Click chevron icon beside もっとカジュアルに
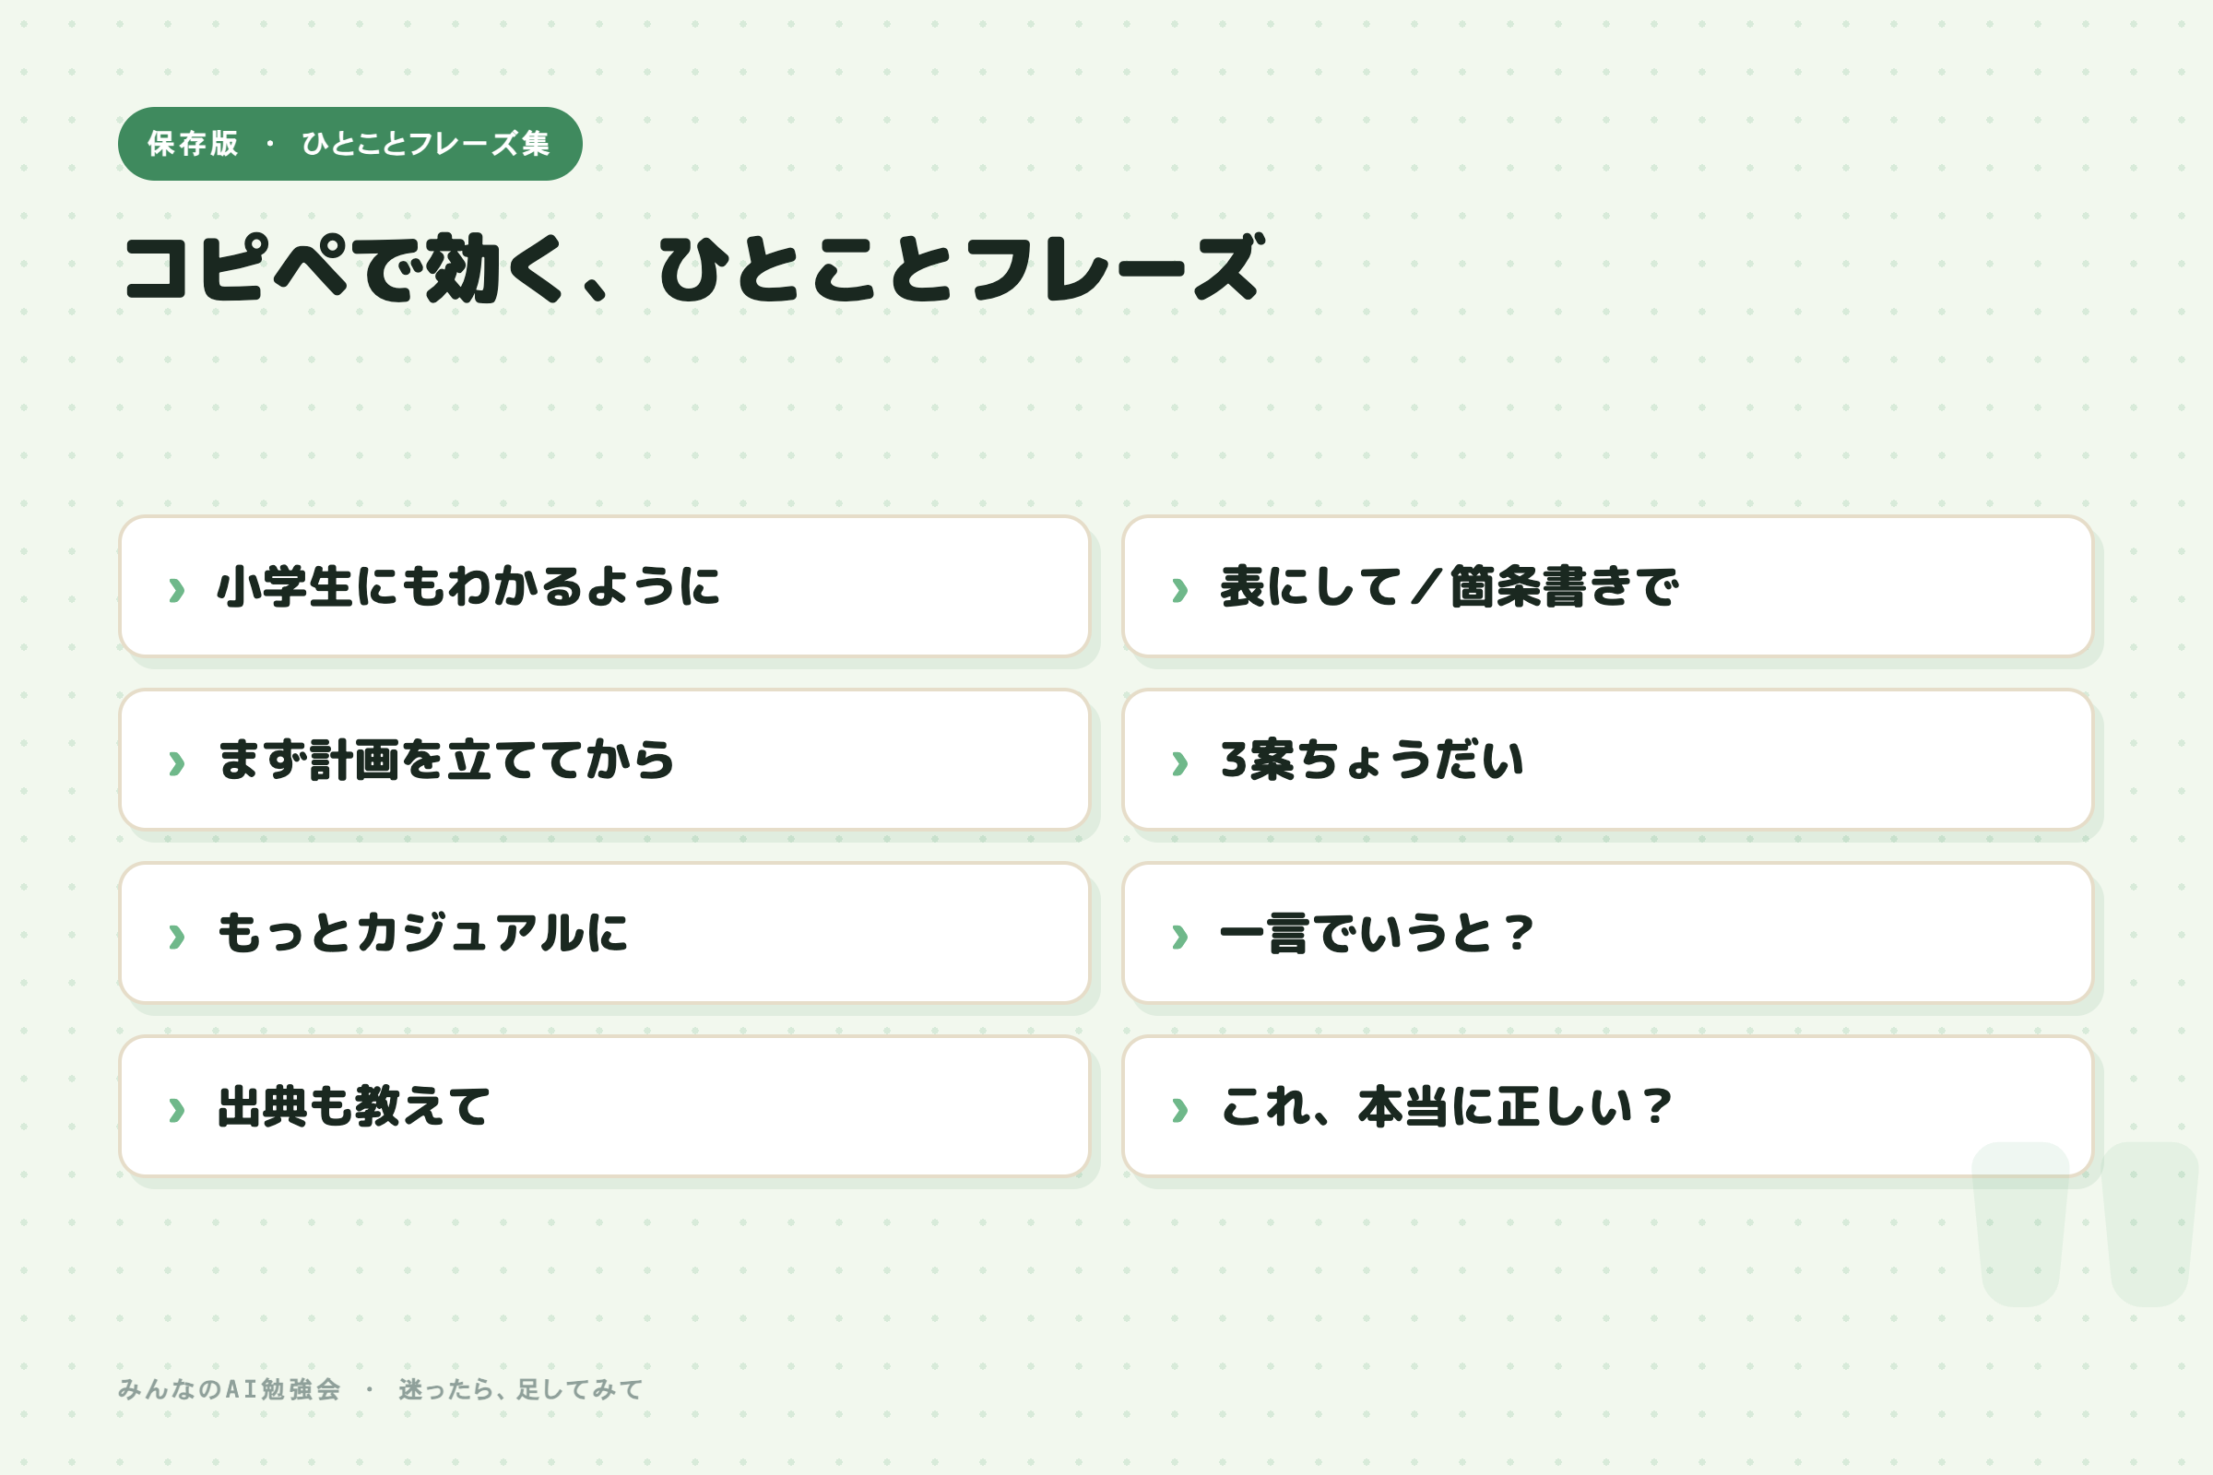The height and width of the screenshot is (1475, 2213). click(176, 937)
